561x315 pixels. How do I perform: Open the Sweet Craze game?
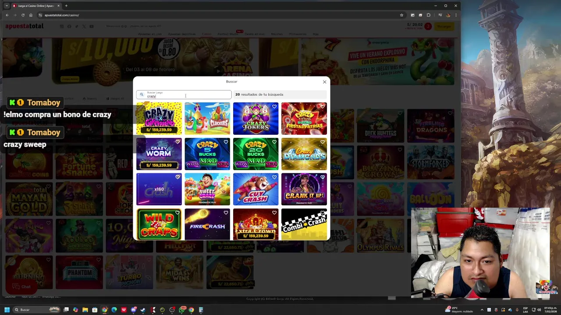[207, 189]
